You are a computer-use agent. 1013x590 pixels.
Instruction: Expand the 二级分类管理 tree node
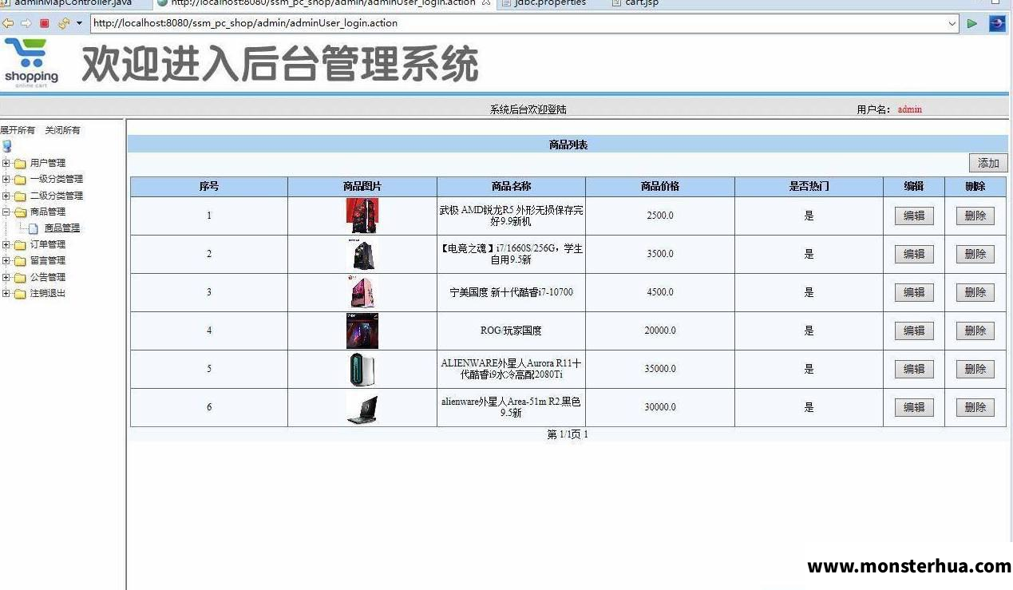(x=6, y=196)
